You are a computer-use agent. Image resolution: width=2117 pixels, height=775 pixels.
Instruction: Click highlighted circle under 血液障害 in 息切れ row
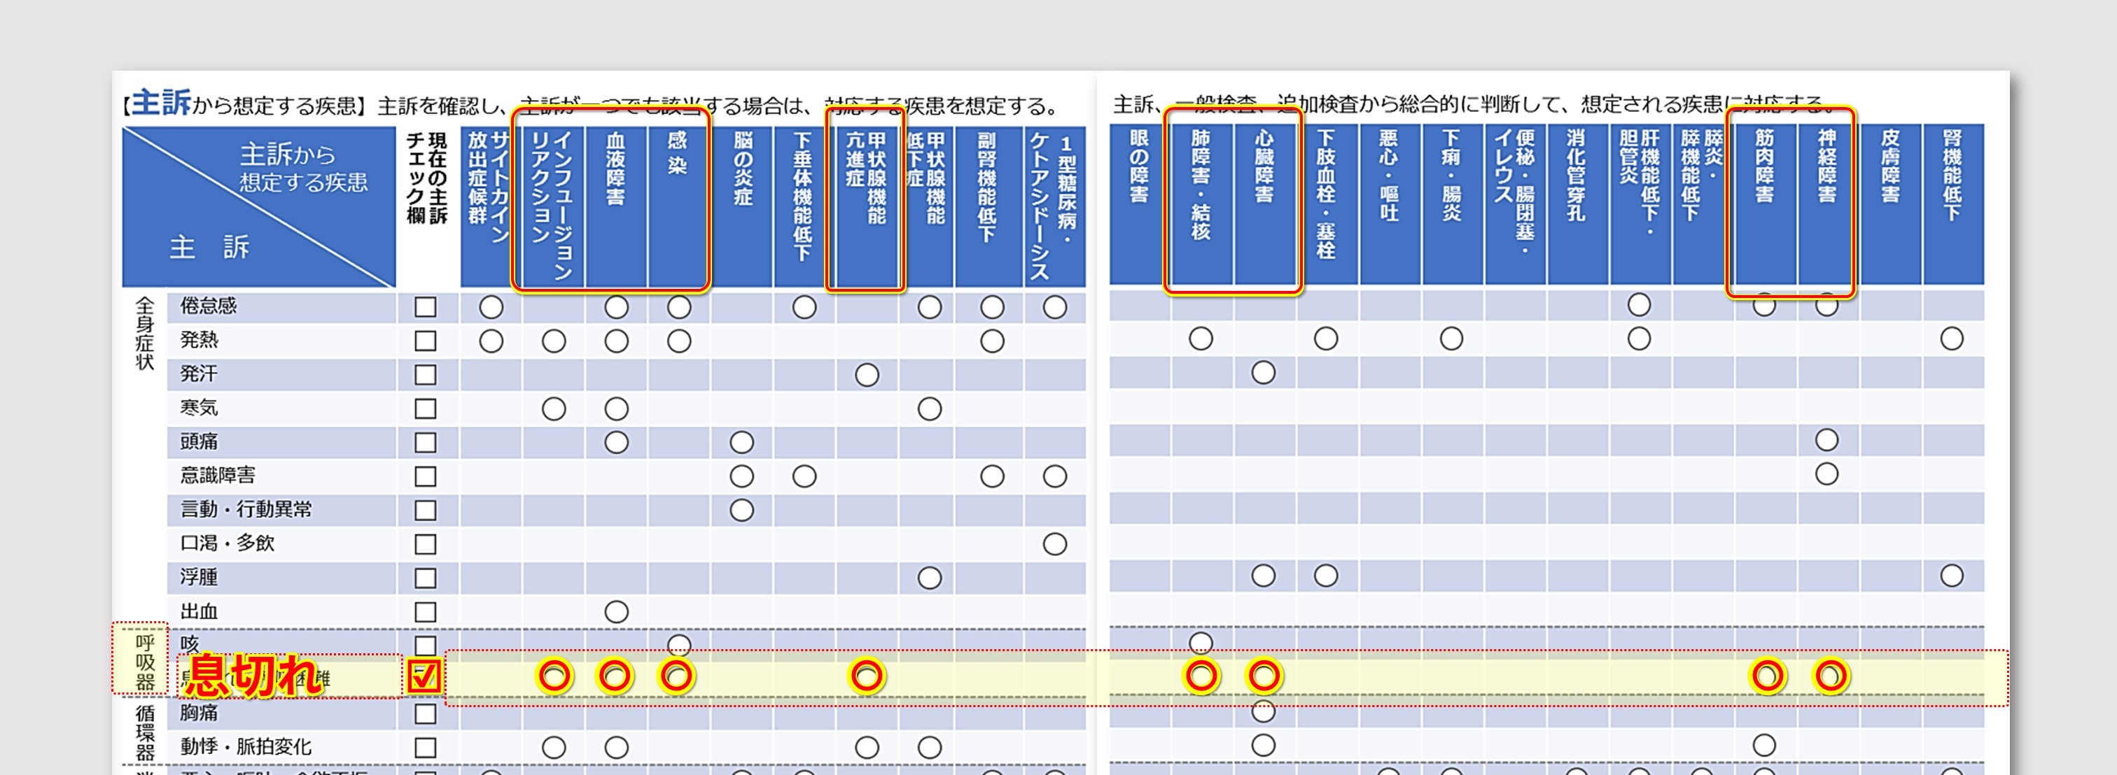(x=615, y=676)
